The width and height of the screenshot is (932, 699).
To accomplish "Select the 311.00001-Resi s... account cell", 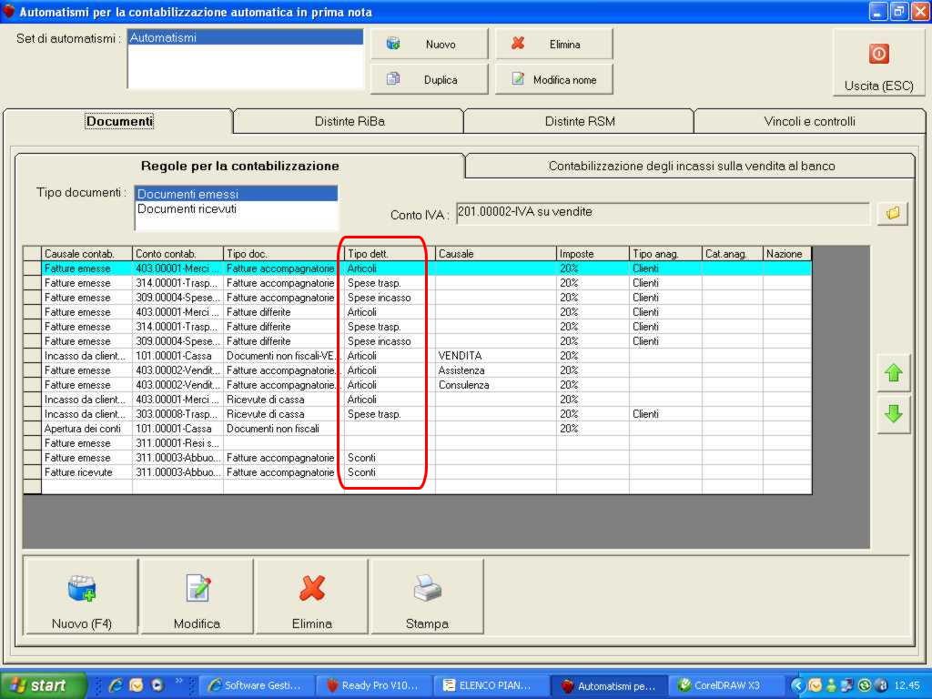I will (177, 443).
